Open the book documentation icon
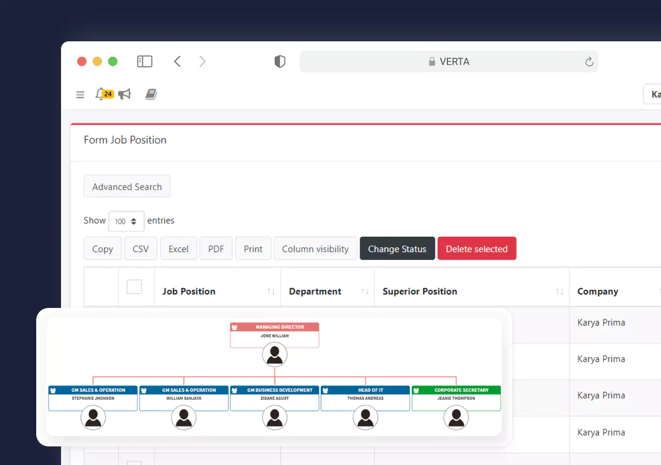This screenshot has height=465, width=661. coord(151,94)
